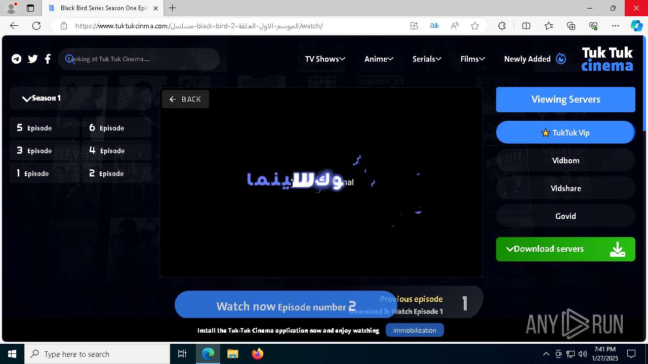Click the browser address bar URL

click(199, 26)
